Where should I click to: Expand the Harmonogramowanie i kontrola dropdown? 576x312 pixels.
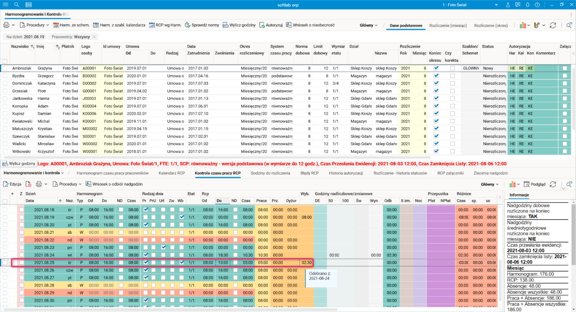point(34,173)
